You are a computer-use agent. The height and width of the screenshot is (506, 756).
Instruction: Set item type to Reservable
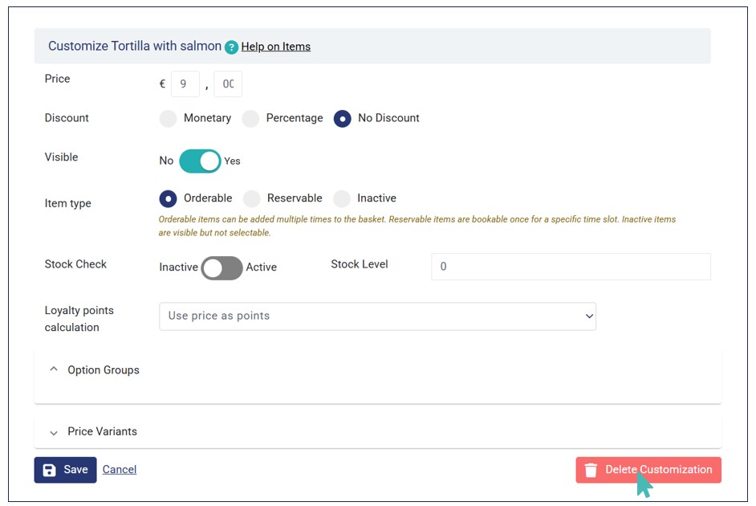tap(252, 198)
